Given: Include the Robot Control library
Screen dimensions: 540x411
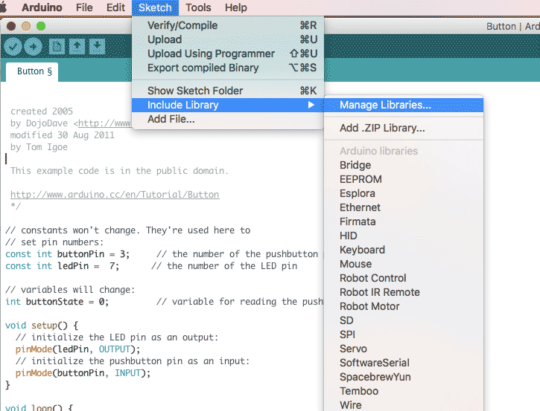Looking at the screenshot, I should (404, 278).
